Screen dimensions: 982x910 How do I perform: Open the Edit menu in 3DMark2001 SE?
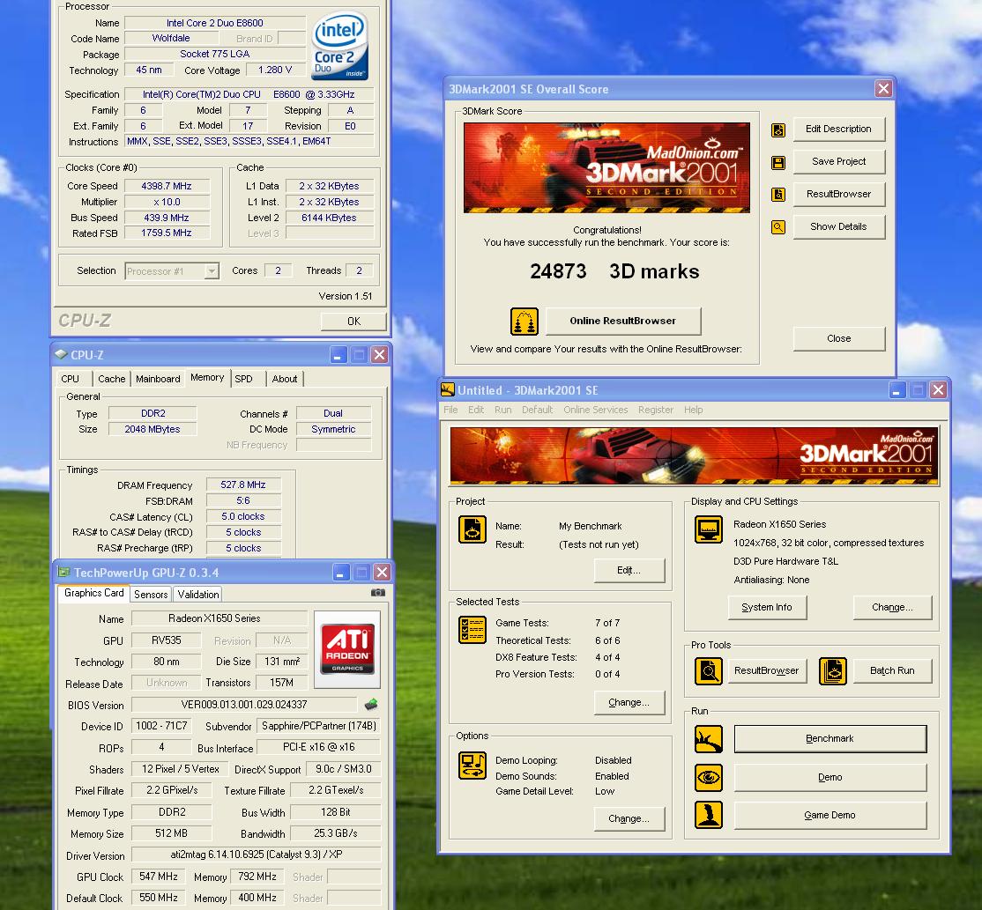click(x=476, y=410)
